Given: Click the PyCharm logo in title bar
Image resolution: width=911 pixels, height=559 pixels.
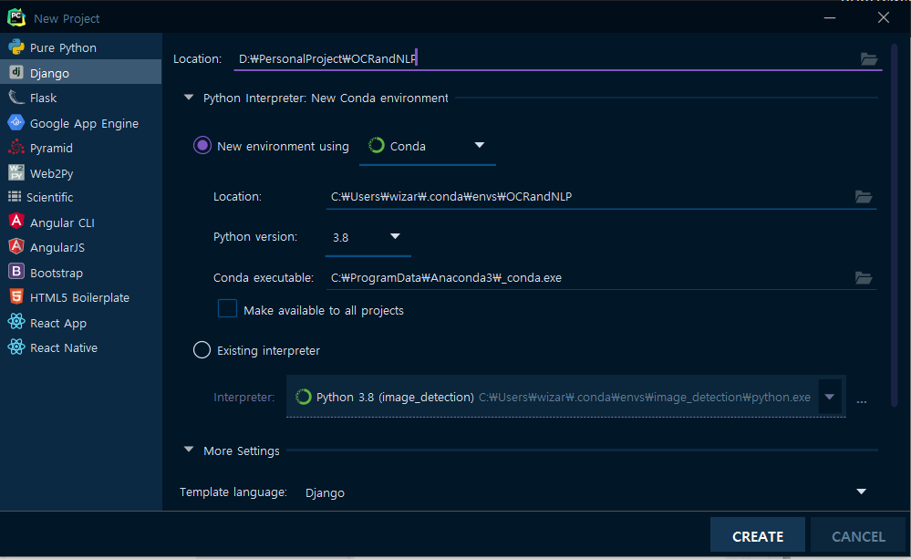Looking at the screenshot, I should tap(16, 18).
